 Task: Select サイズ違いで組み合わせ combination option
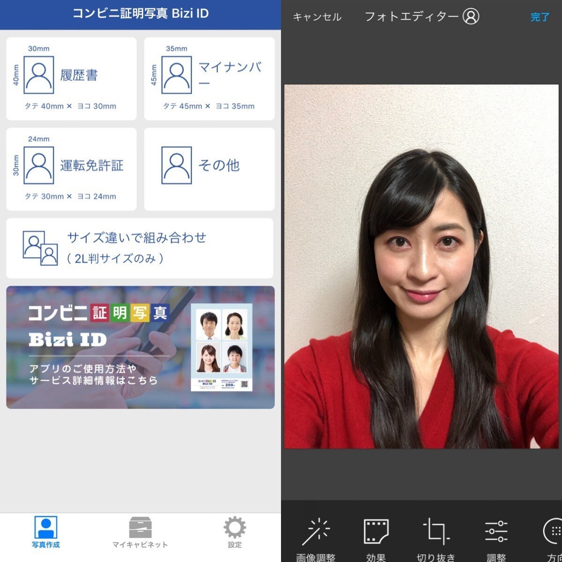pyautogui.click(x=140, y=248)
